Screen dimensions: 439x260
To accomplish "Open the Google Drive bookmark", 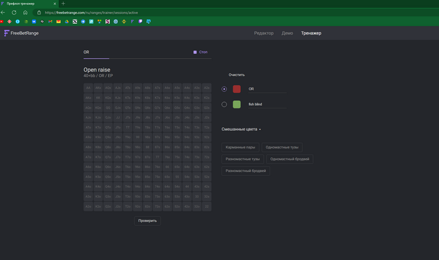I will point(66,21).
